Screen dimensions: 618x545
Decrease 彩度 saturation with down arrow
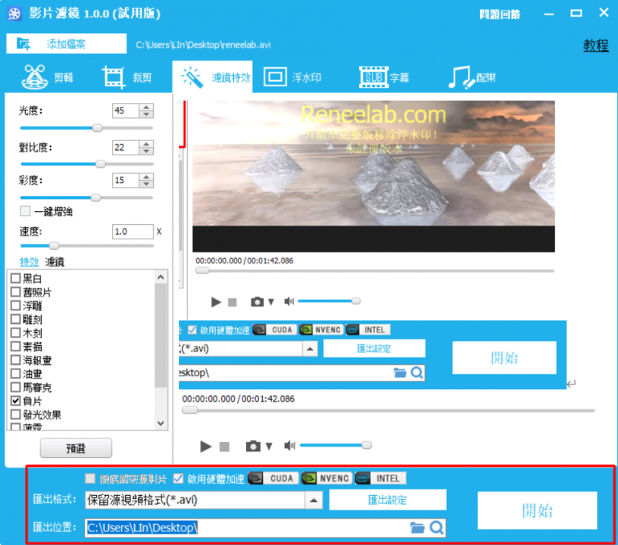point(146,184)
